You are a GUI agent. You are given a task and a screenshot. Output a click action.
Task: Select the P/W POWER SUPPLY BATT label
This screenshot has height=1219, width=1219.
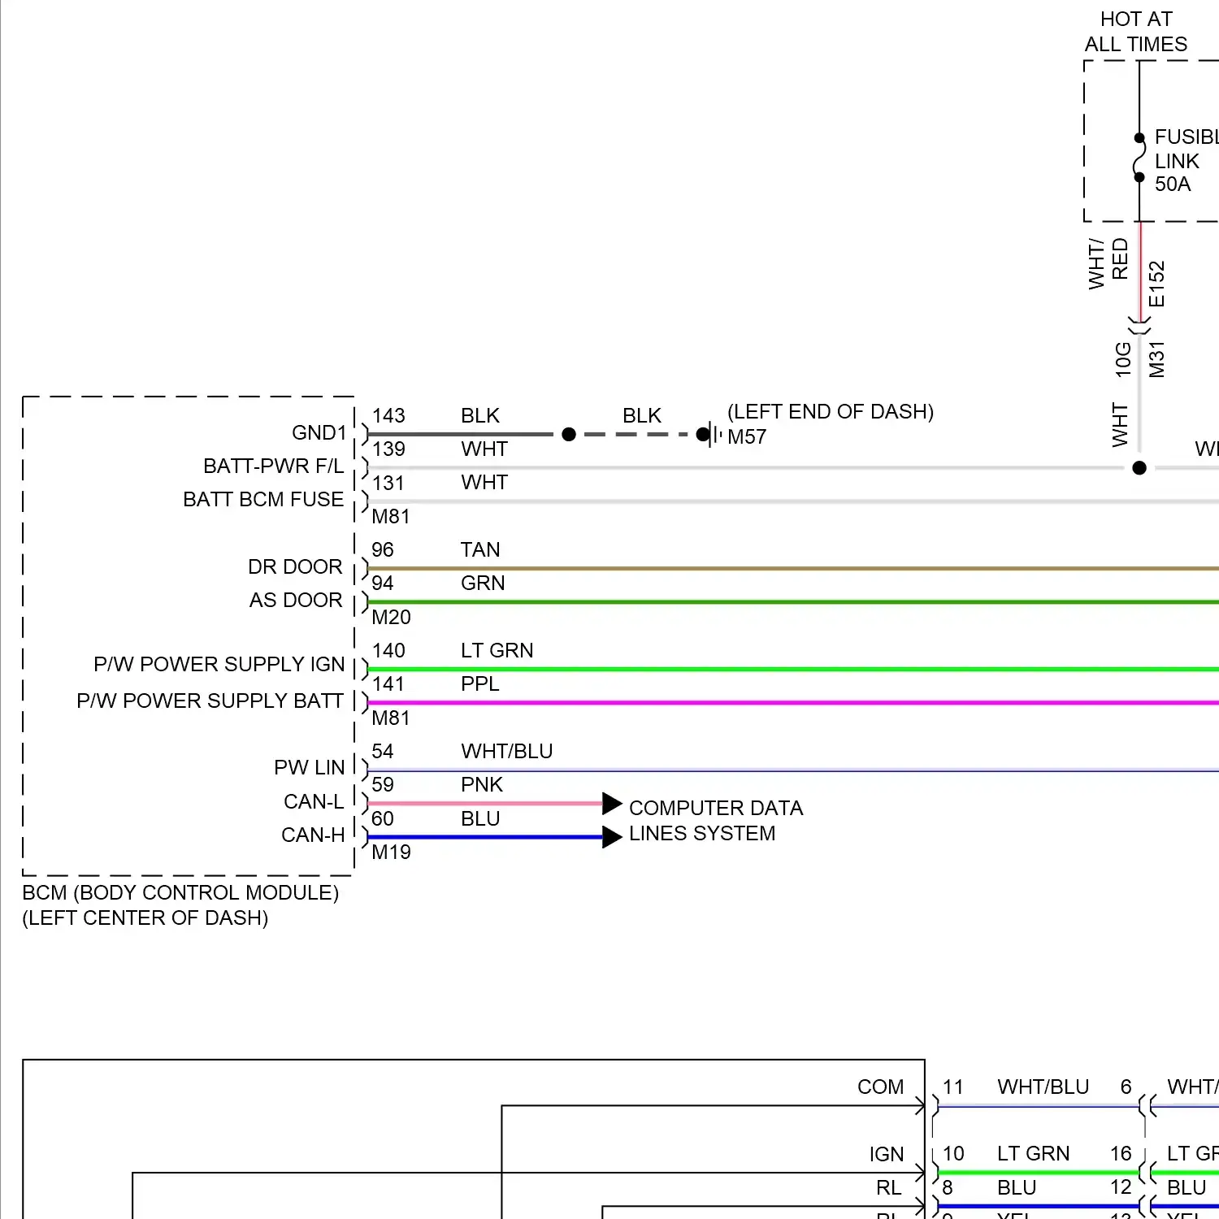pos(210,701)
